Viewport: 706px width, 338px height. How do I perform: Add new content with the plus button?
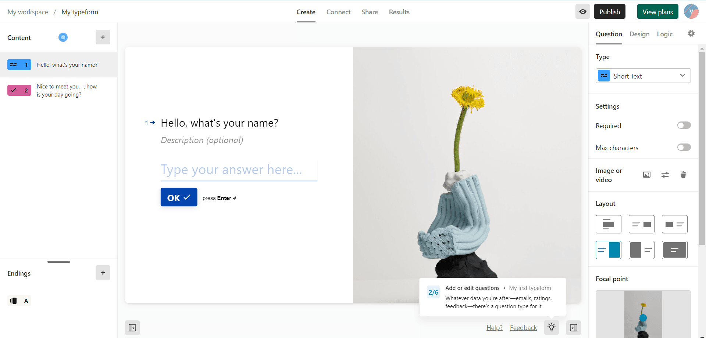click(x=103, y=37)
